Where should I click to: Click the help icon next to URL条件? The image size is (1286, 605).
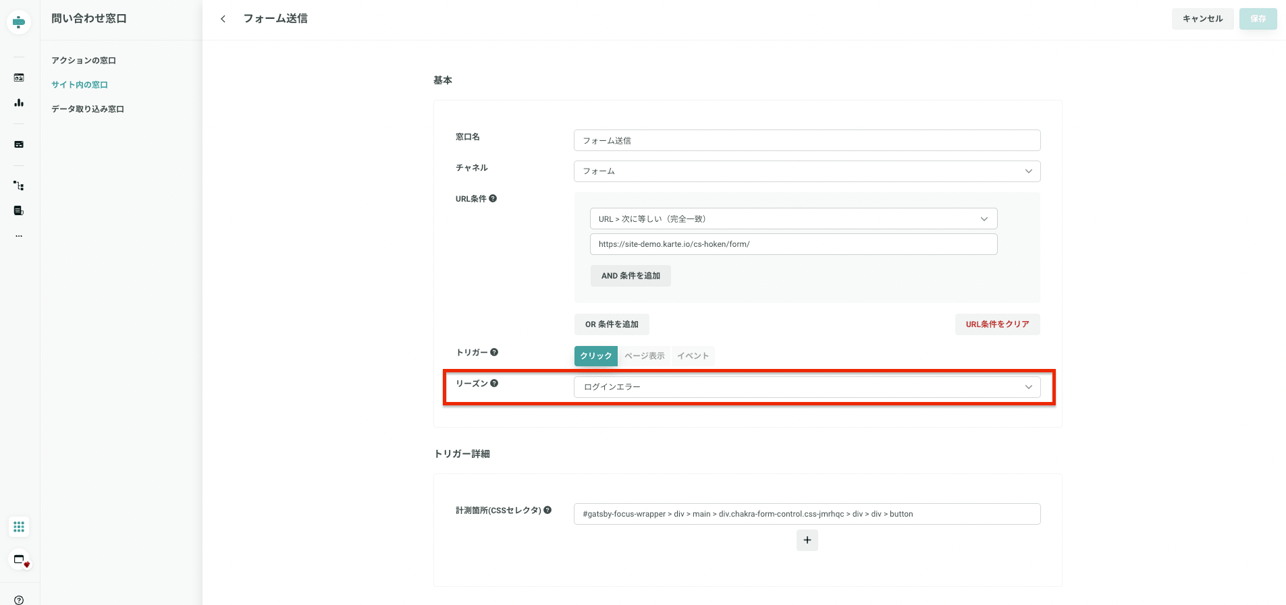[493, 198]
